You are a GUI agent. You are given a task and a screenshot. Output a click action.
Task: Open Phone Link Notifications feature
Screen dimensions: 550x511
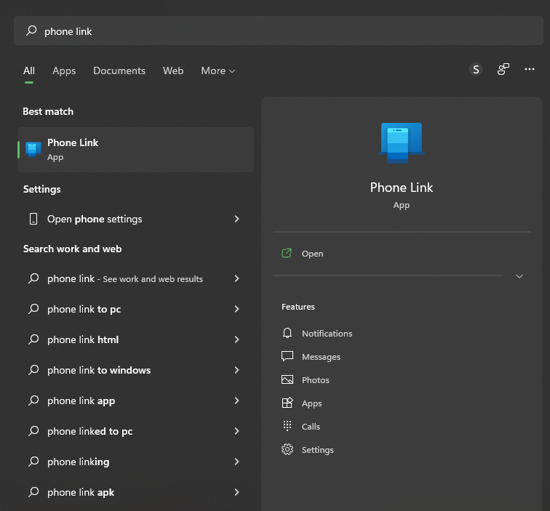click(327, 334)
